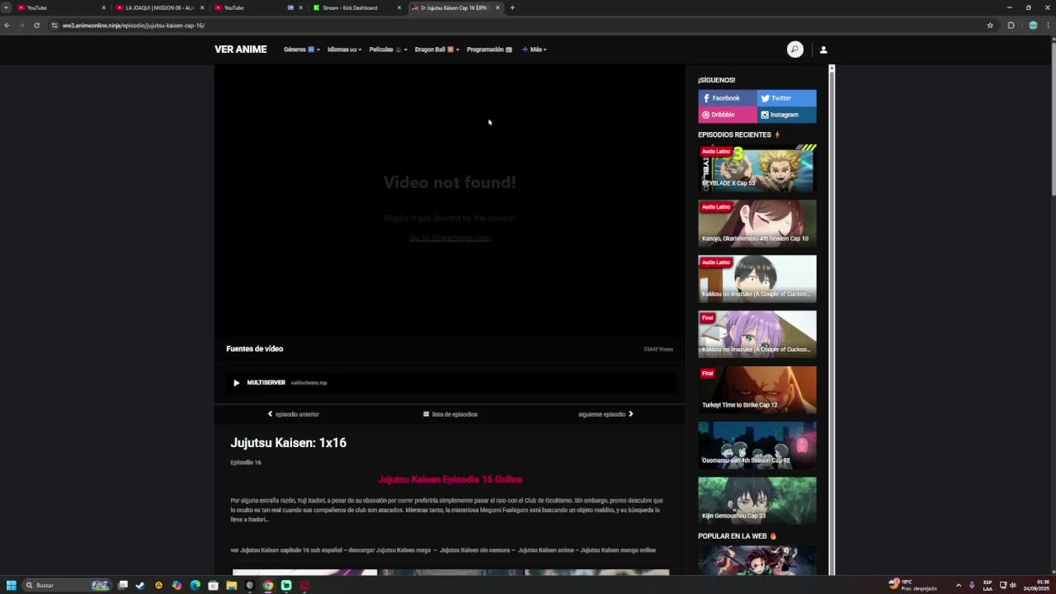Screen dimensions: 1056x594
Task: Open Kakkou no Iinazuke Final thumbnail
Action: coord(757,333)
